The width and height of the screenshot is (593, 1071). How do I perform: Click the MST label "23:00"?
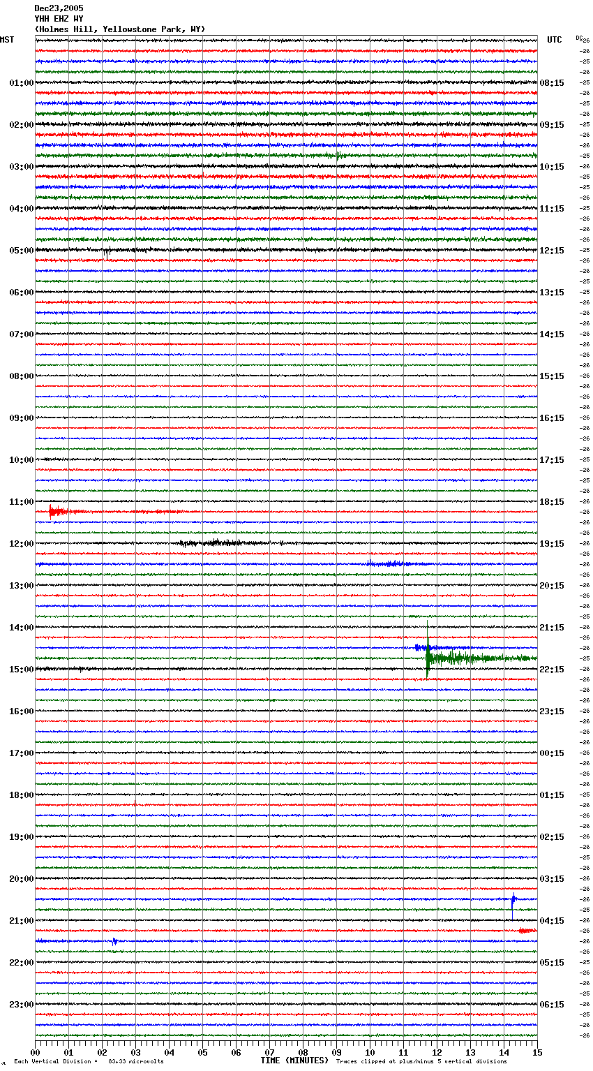[x=22, y=1005]
